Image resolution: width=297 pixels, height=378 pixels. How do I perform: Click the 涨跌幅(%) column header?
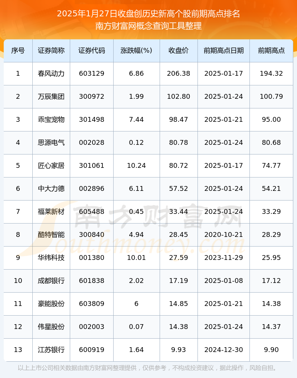pos(137,50)
